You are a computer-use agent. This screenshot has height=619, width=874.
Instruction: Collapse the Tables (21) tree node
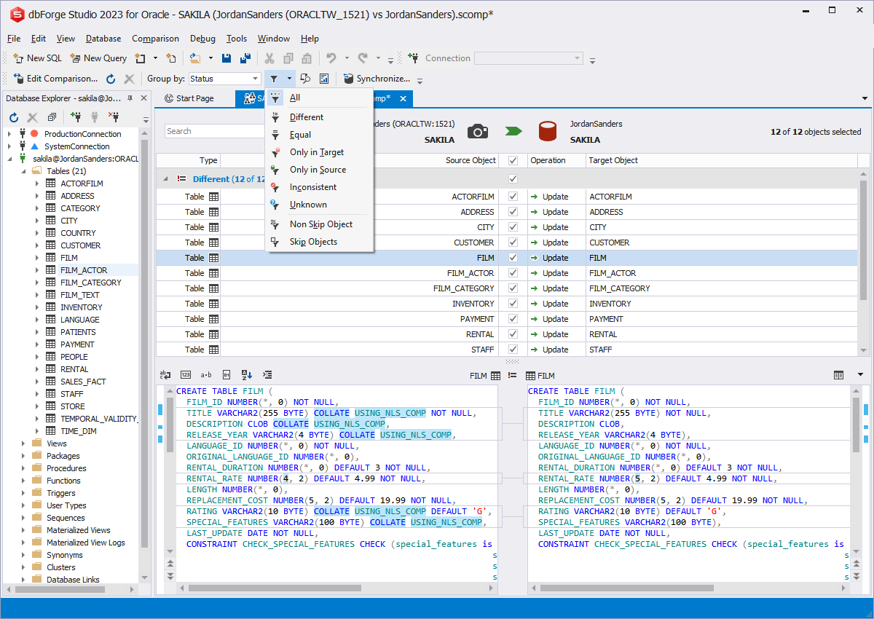point(24,170)
